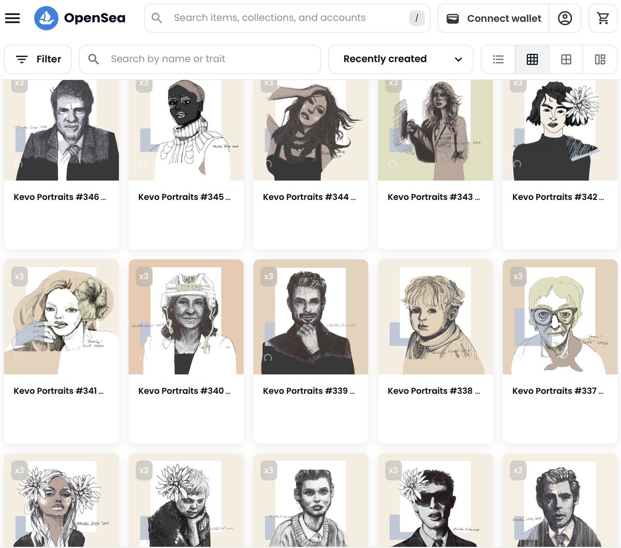The width and height of the screenshot is (621, 548).
Task: Click the x3 badge on Kevo Portraits #346
Action: tap(19, 85)
